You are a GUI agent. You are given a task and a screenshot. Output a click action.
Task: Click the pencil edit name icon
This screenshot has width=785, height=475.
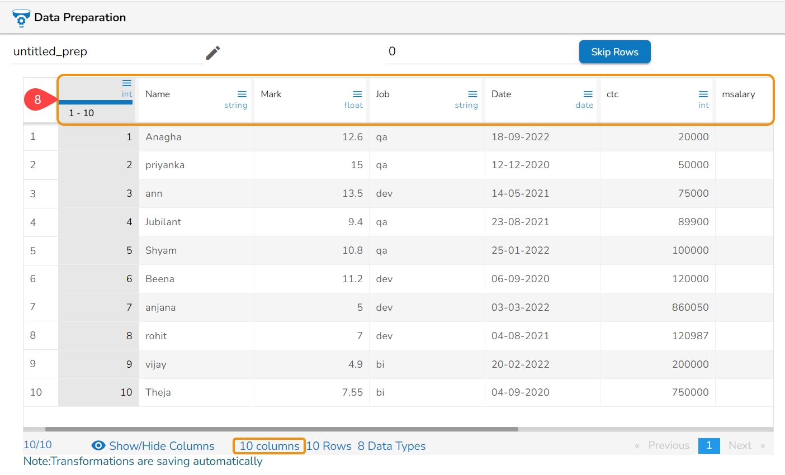[213, 53]
